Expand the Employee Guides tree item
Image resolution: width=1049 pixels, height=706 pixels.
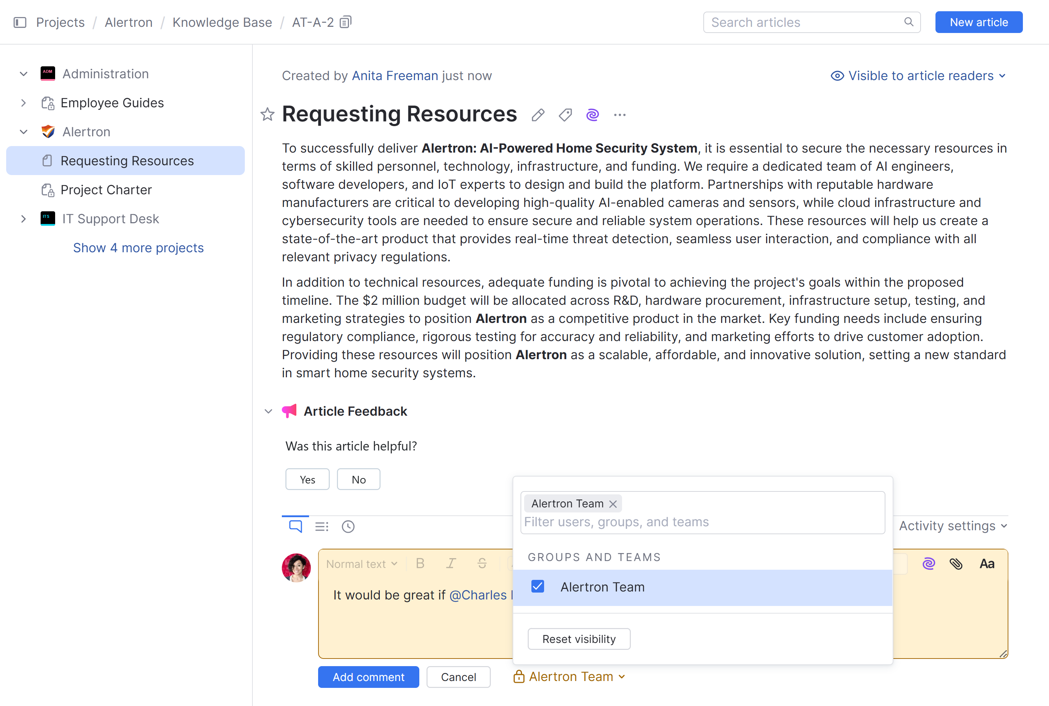pos(24,103)
